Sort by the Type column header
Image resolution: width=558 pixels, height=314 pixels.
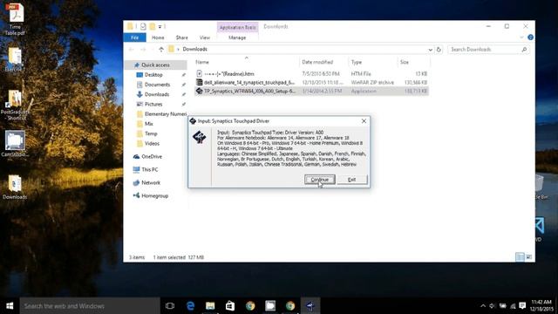357,62
